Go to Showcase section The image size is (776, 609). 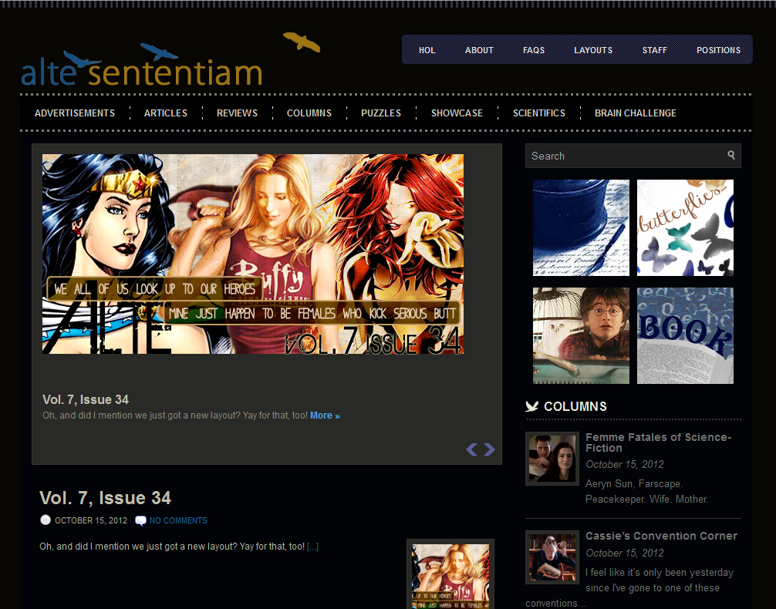click(x=457, y=113)
